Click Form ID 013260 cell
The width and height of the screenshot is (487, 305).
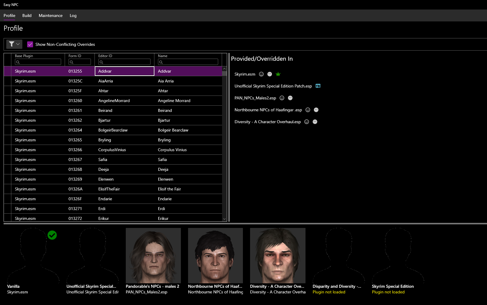tap(80, 101)
